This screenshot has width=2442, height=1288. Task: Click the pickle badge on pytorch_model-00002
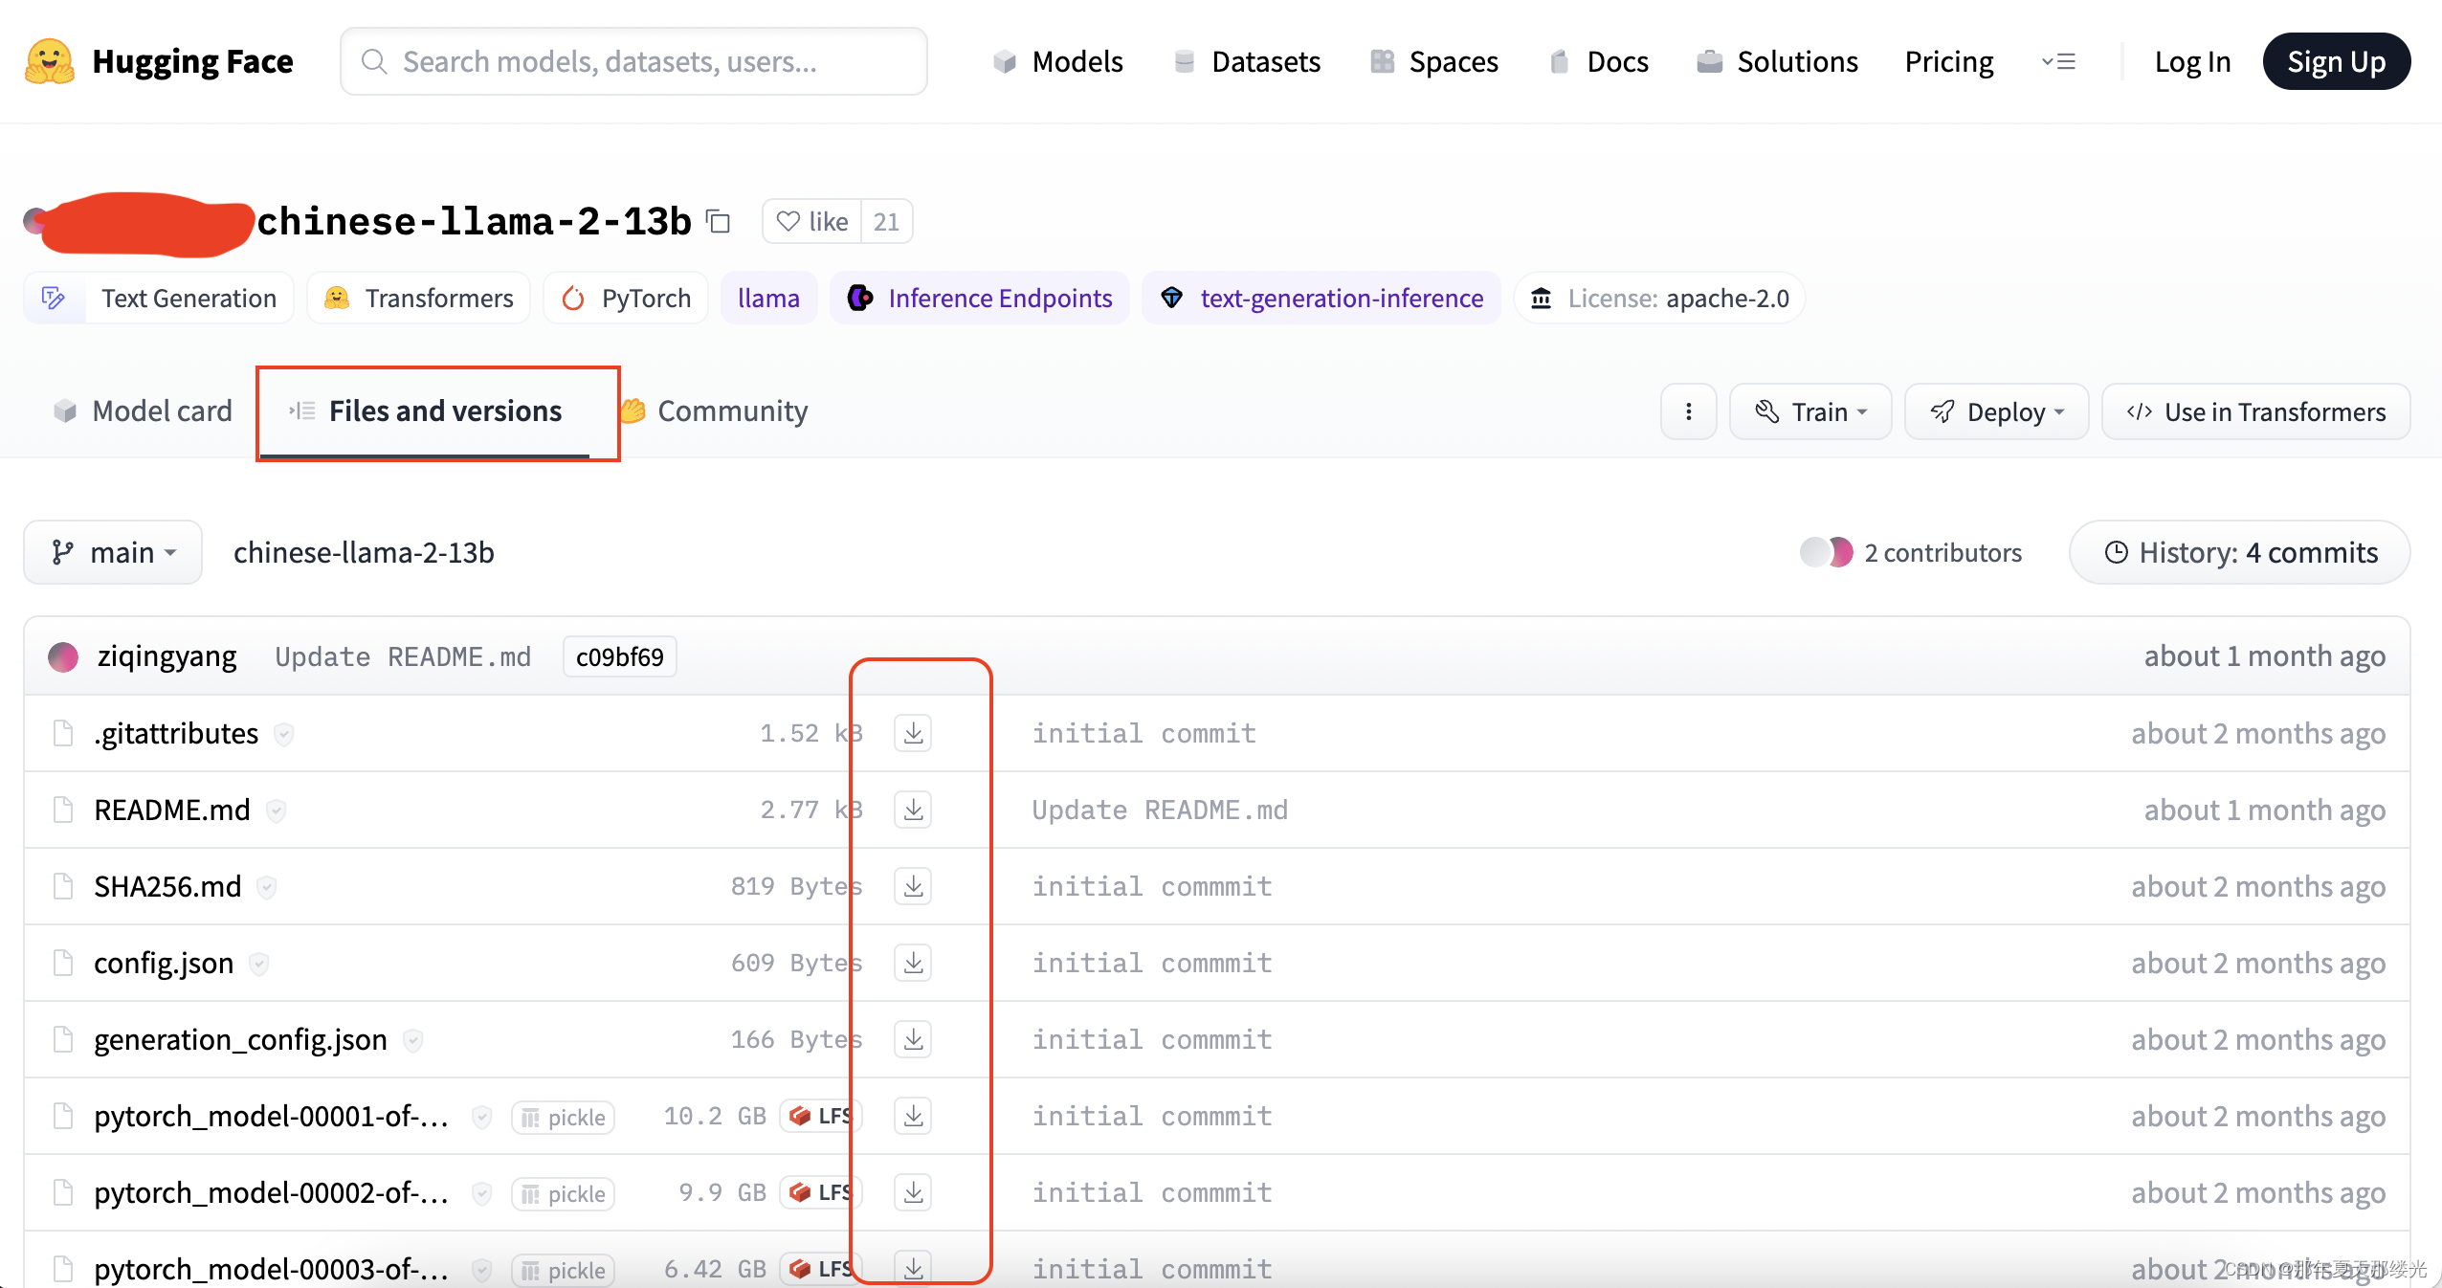click(x=564, y=1193)
